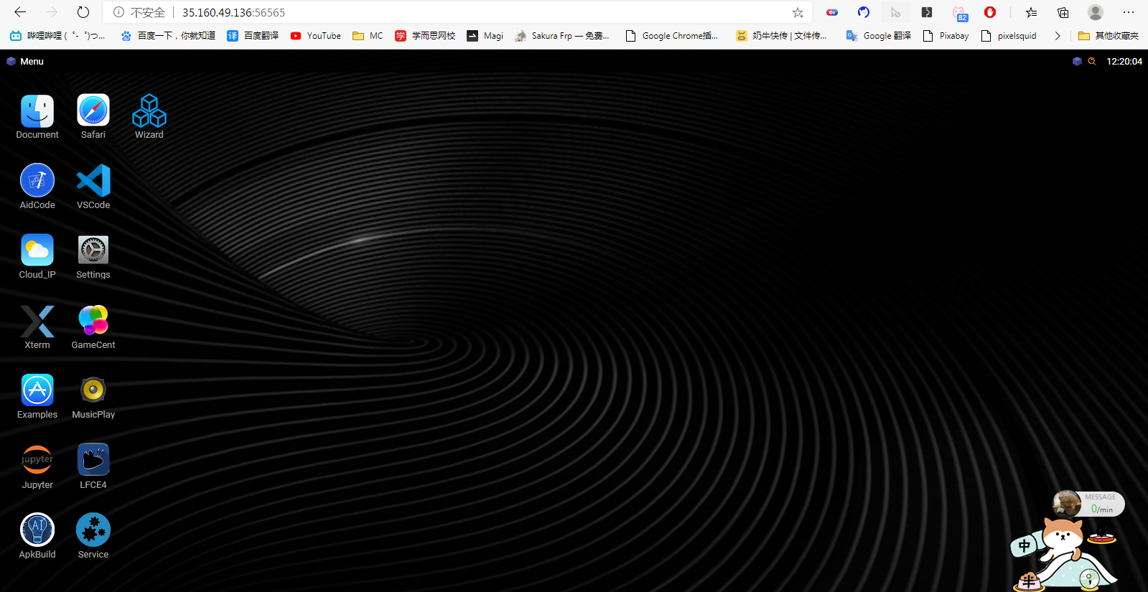Screen dimensions: 1148x592
Task: Open the browser favorites list icon
Action: coord(1032,12)
